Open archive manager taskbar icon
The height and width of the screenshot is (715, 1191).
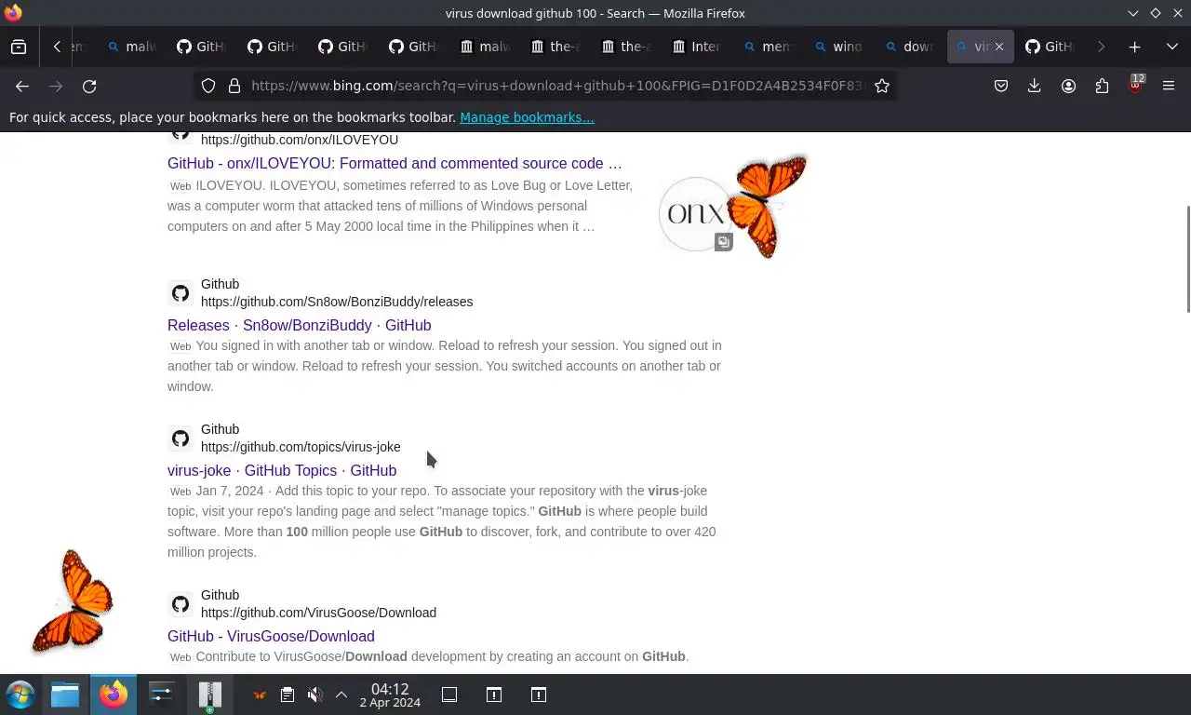click(210, 695)
